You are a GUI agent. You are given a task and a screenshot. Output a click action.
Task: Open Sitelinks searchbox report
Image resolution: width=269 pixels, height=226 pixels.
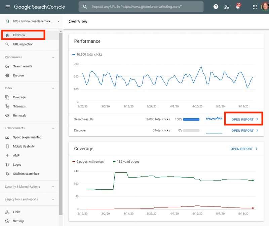click(x=29, y=174)
